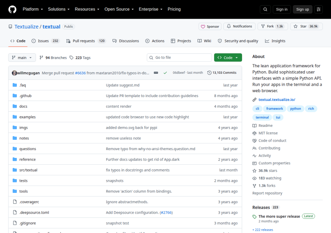Image resolution: width=331 pixels, height=233 pixels.
Task: Click the folder icon for reference
Action: pyautogui.click(x=15, y=159)
